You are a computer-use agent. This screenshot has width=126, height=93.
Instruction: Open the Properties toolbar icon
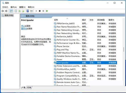click(16, 11)
